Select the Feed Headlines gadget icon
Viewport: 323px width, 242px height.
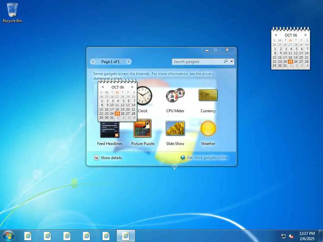tap(109, 130)
